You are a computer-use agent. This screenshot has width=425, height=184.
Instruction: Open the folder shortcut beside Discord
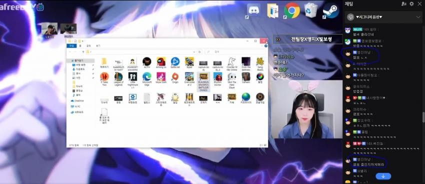pyautogui.click(x=272, y=11)
